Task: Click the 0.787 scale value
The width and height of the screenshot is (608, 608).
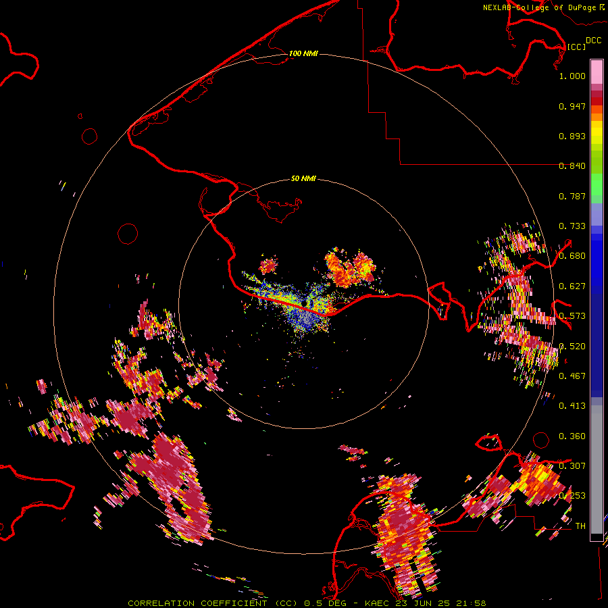Action: pyautogui.click(x=572, y=196)
